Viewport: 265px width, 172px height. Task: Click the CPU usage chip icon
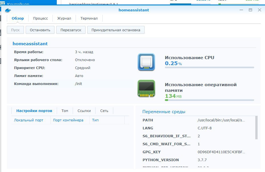(146, 62)
